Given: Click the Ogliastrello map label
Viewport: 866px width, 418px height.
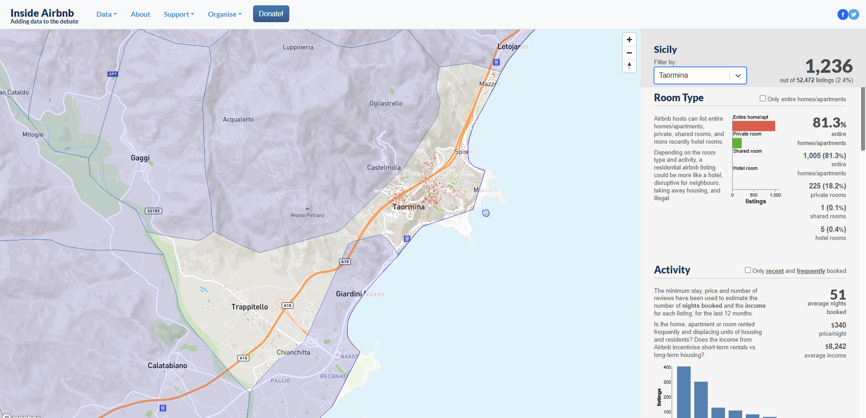Looking at the screenshot, I should point(386,103).
